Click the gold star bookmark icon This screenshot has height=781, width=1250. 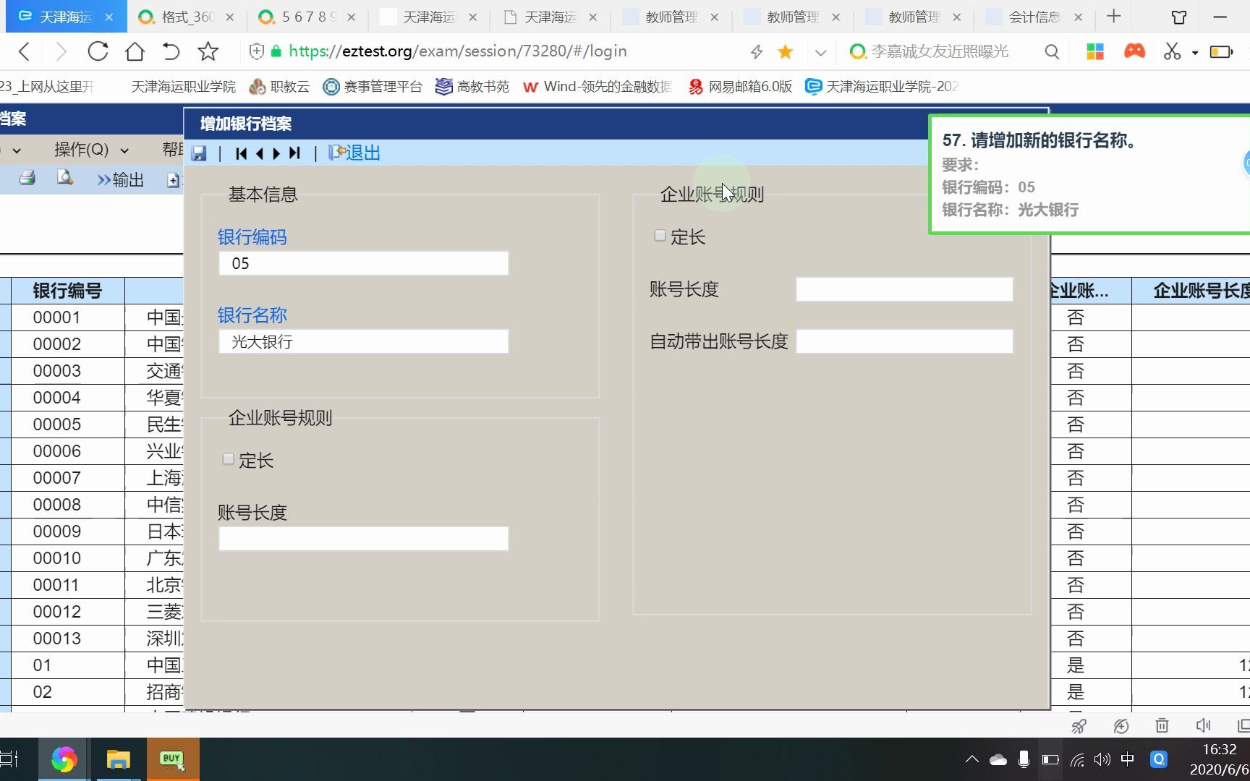click(786, 51)
